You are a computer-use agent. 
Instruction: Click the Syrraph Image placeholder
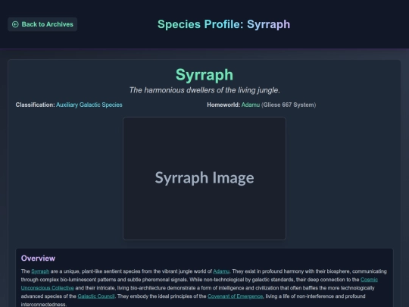point(204,178)
